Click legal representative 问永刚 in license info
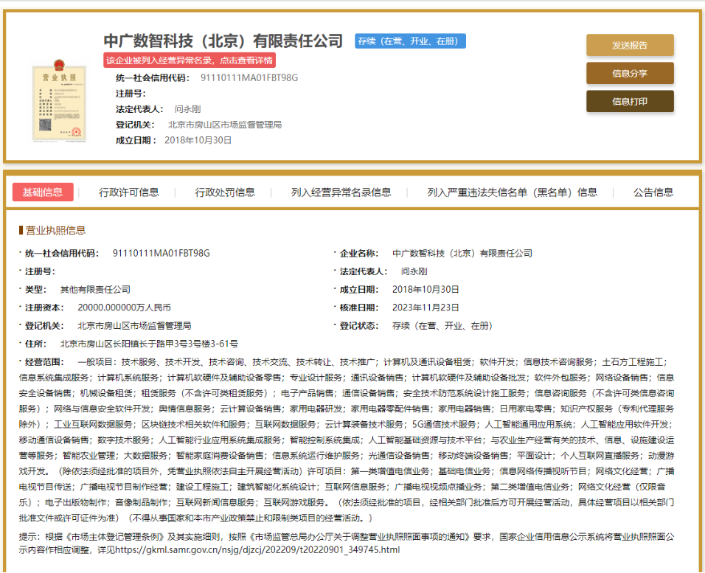The height and width of the screenshot is (573, 705). (414, 271)
